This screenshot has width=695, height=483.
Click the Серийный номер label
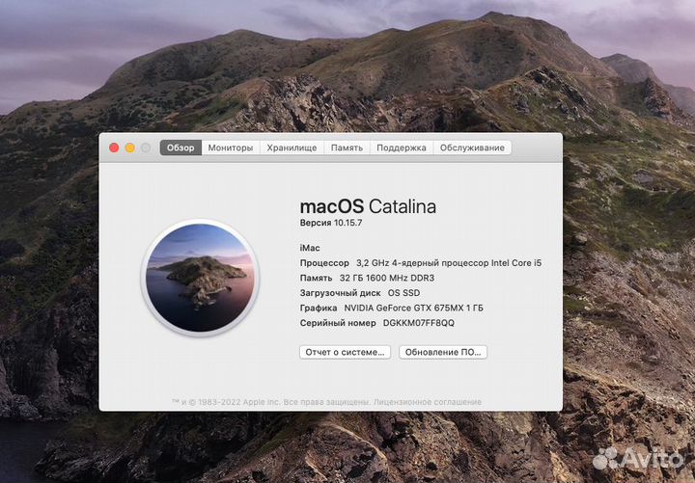pos(338,323)
